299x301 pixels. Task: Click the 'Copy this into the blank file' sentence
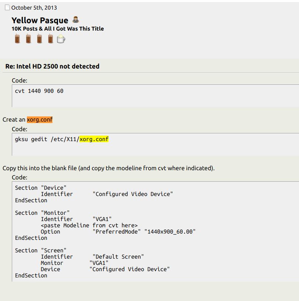point(109,168)
